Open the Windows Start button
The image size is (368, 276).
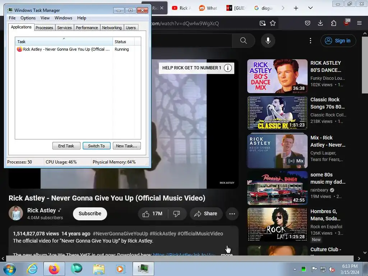coord(9,269)
